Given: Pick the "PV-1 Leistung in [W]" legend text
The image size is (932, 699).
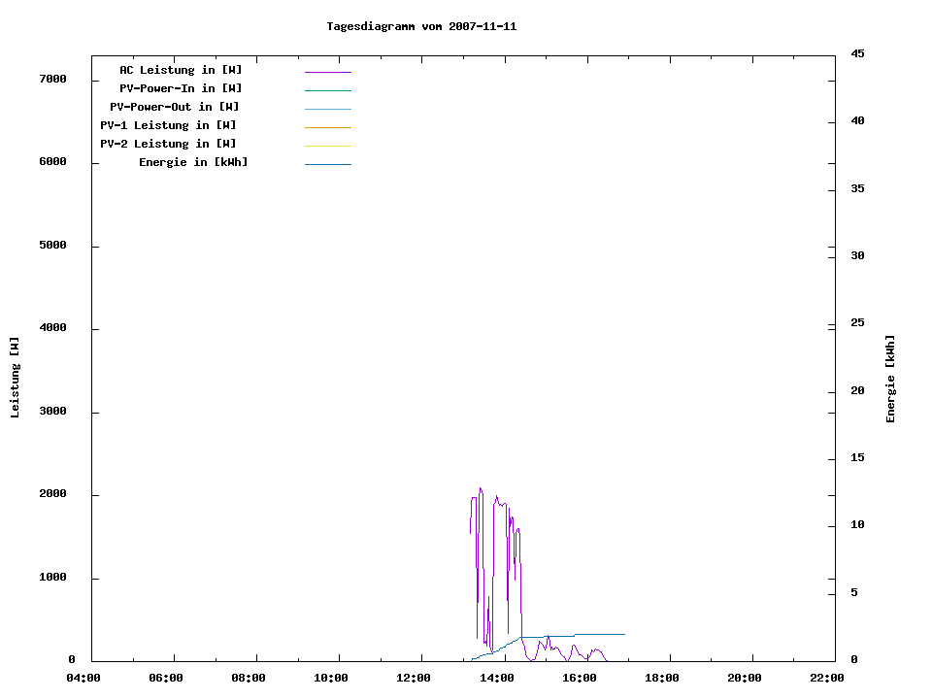Looking at the screenshot, I should pyautogui.click(x=168, y=125).
